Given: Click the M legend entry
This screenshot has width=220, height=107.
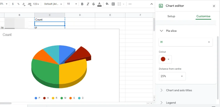Looking at the screenshot, I should point(63,98).
